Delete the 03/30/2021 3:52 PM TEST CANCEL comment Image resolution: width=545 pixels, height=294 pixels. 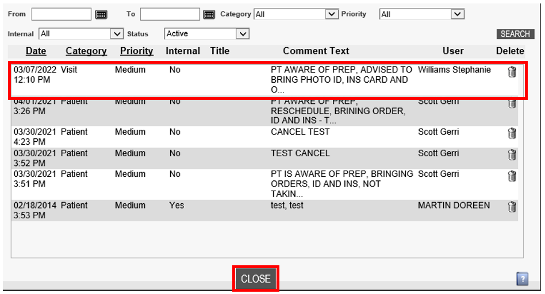(x=512, y=155)
